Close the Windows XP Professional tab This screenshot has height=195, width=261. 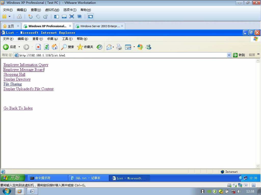point(70,26)
